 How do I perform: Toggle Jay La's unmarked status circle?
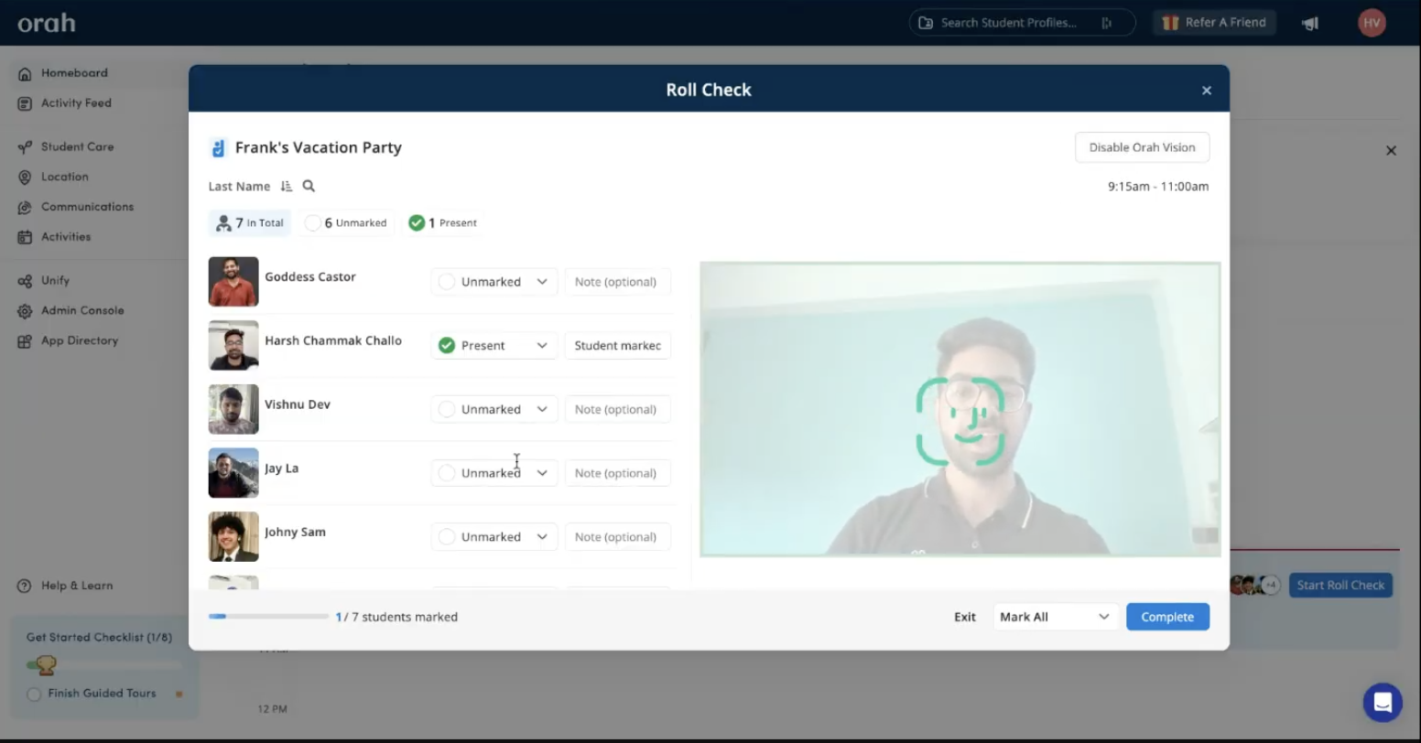pos(447,473)
